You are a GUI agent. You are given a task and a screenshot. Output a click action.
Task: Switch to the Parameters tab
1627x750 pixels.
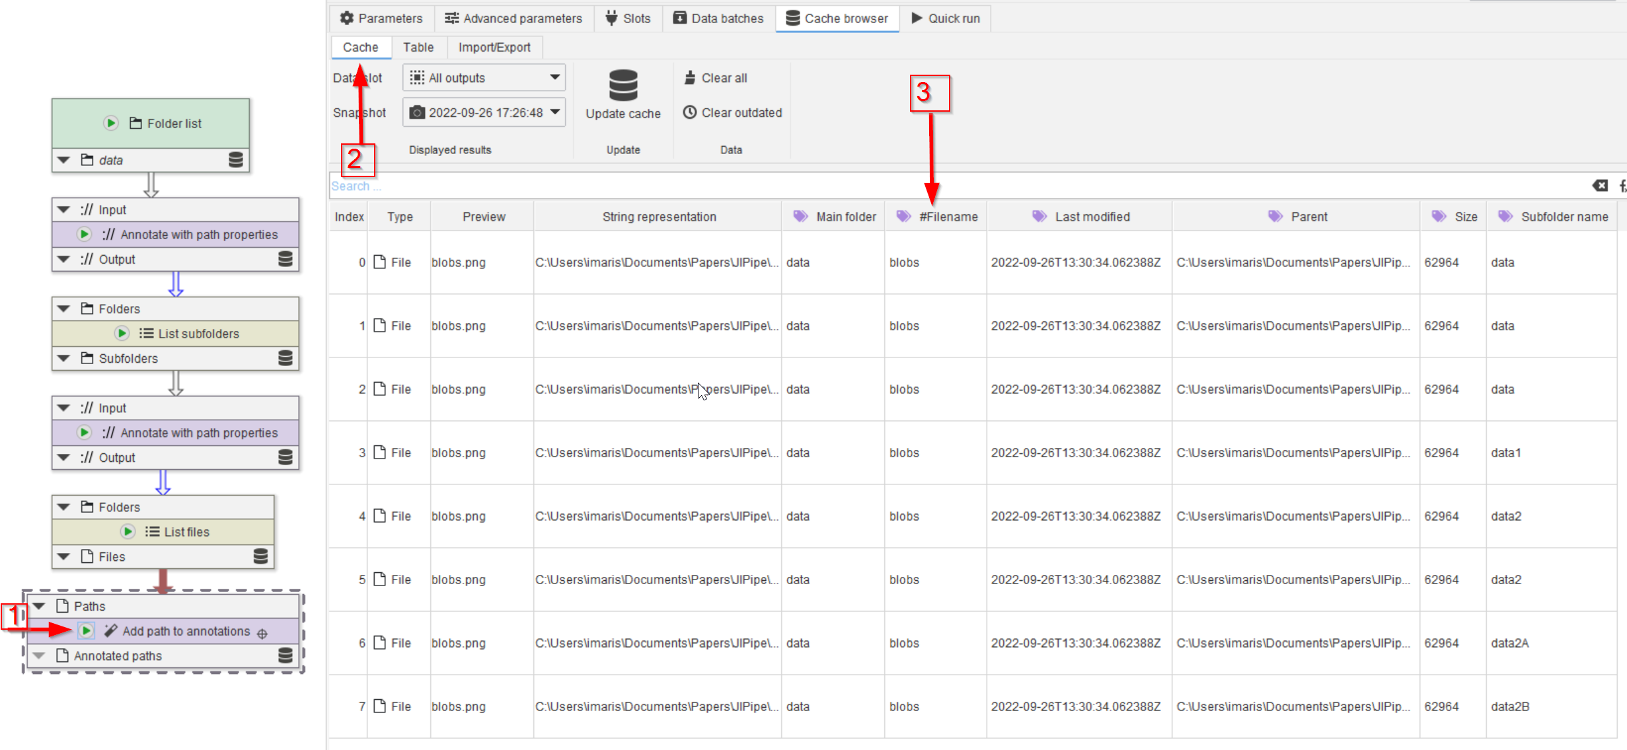[381, 19]
